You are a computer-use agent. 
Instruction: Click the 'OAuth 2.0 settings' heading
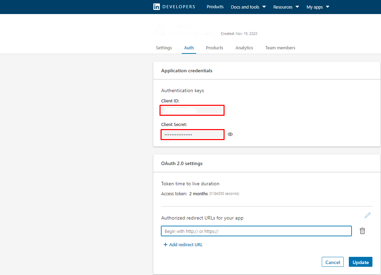(x=182, y=163)
